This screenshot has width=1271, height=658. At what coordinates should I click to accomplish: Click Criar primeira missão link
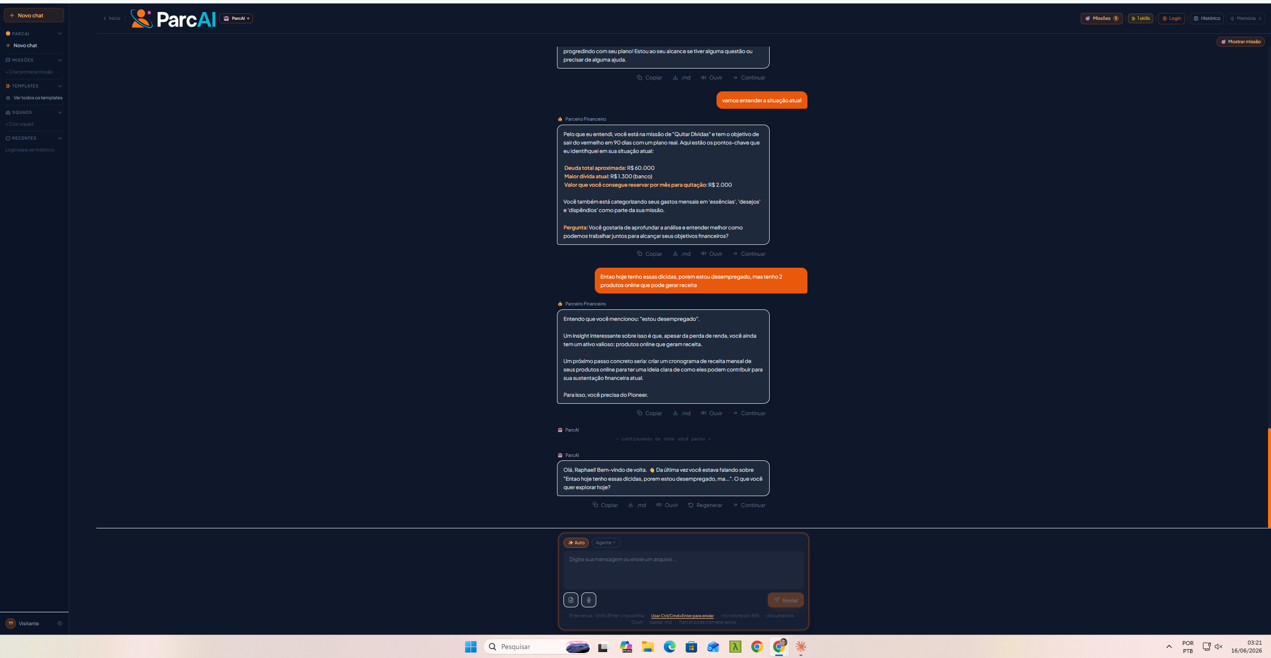coord(29,72)
